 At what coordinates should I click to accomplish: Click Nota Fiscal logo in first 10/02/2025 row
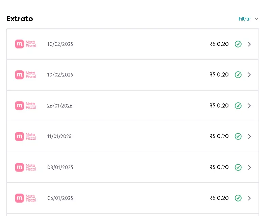[26, 44]
